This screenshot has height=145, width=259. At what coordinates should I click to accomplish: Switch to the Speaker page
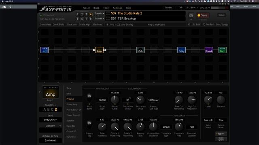pyautogui.click(x=70, y=121)
